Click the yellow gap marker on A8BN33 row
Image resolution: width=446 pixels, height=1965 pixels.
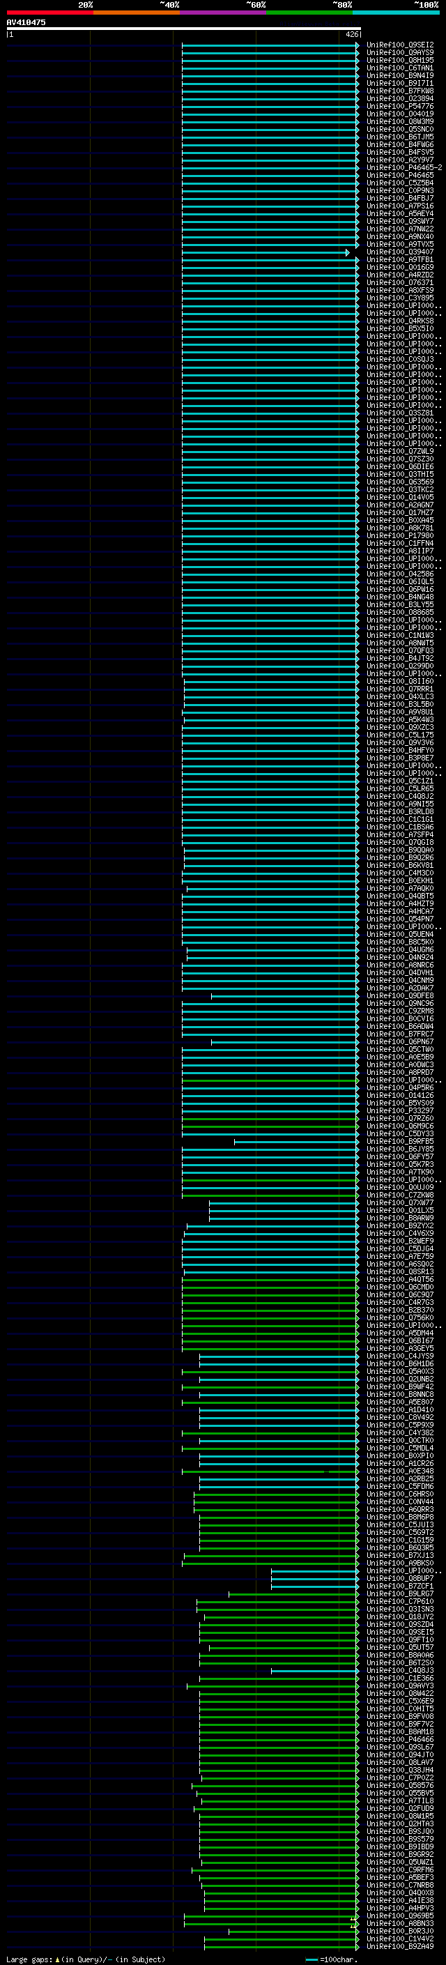point(352,1926)
